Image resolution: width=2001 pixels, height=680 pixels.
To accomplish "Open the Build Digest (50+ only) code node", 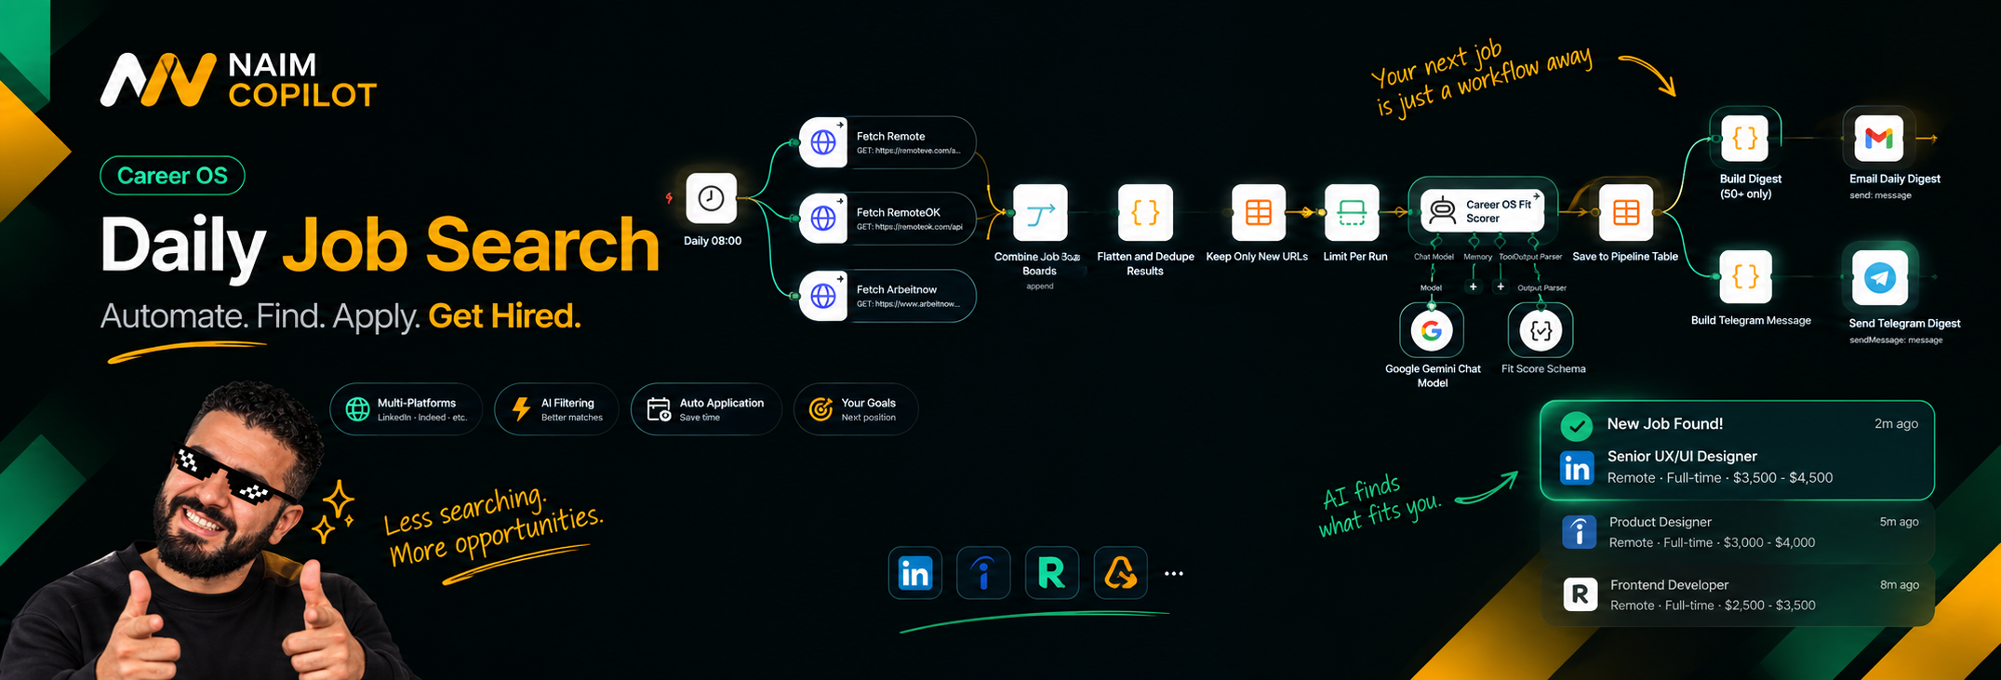I will (x=1745, y=139).
